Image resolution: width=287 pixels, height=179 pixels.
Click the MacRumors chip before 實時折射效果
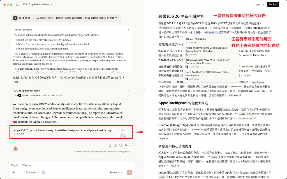[x=247, y=67]
